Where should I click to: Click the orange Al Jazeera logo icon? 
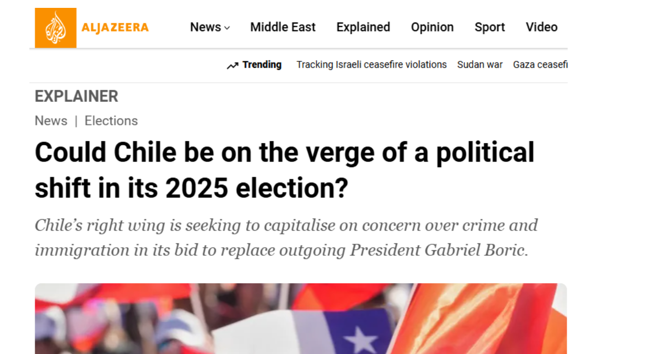[56, 28]
